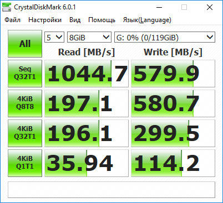Click the empty comment field at bottom
This screenshot has width=223, height=203.
pos(111,190)
